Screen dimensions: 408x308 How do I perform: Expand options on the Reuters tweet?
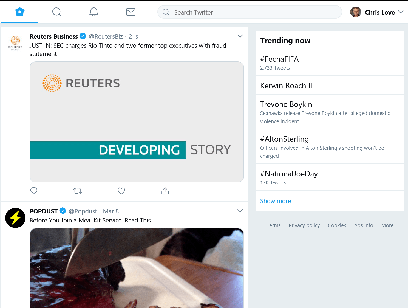pos(240,36)
